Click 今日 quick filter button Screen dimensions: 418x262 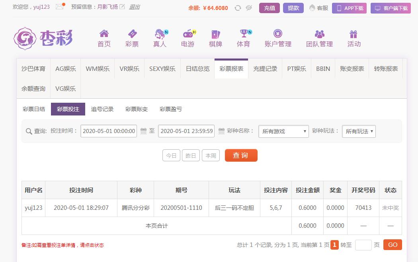(x=171, y=155)
